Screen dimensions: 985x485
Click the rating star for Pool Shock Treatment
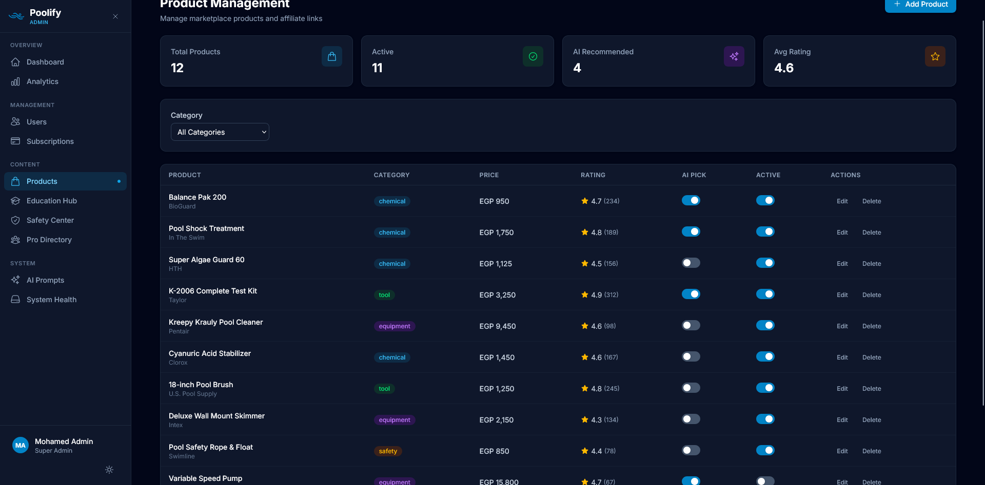(x=585, y=232)
